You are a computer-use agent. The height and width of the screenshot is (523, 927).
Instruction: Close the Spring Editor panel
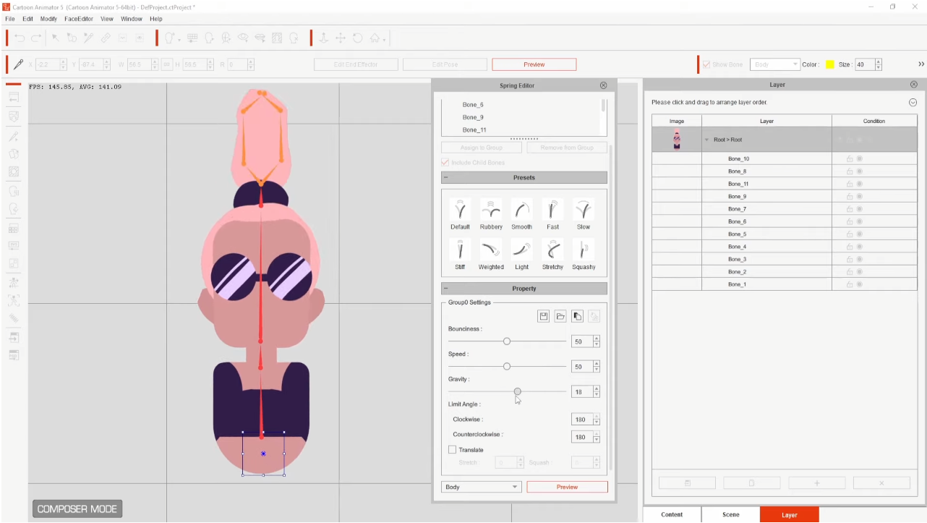(x=604, y=85)
